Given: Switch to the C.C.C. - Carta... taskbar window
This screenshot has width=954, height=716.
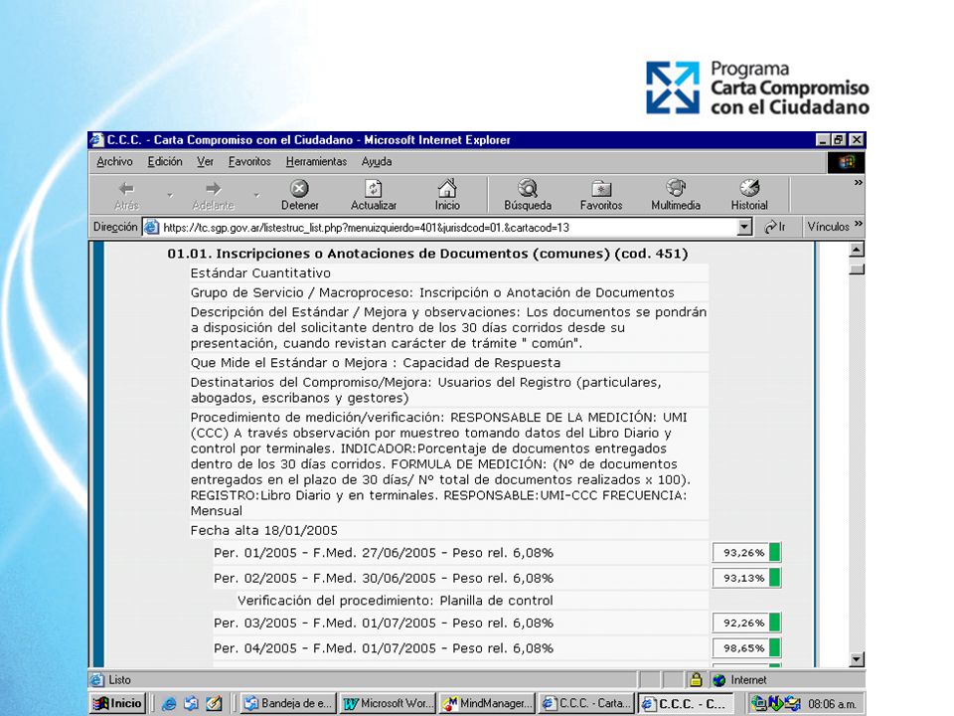Looking at the screenshot, I should (x=586, y=703).
